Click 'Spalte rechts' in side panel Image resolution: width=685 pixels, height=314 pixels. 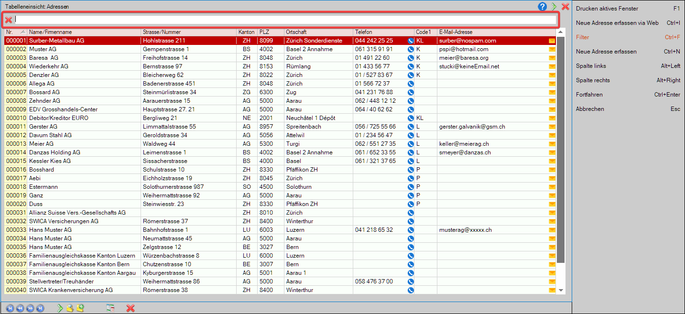click(x=593, y=80)
